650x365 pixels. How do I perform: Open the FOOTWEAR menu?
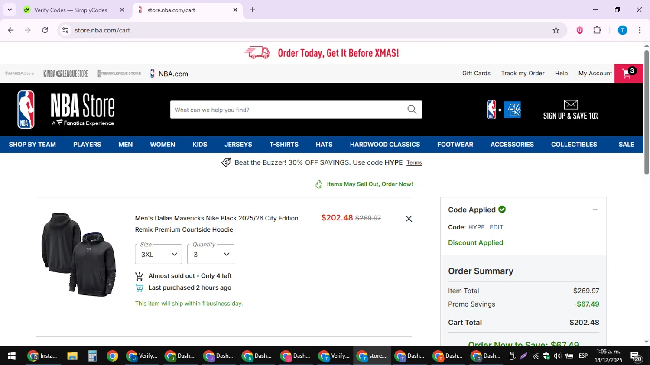[x=455, y=145]
